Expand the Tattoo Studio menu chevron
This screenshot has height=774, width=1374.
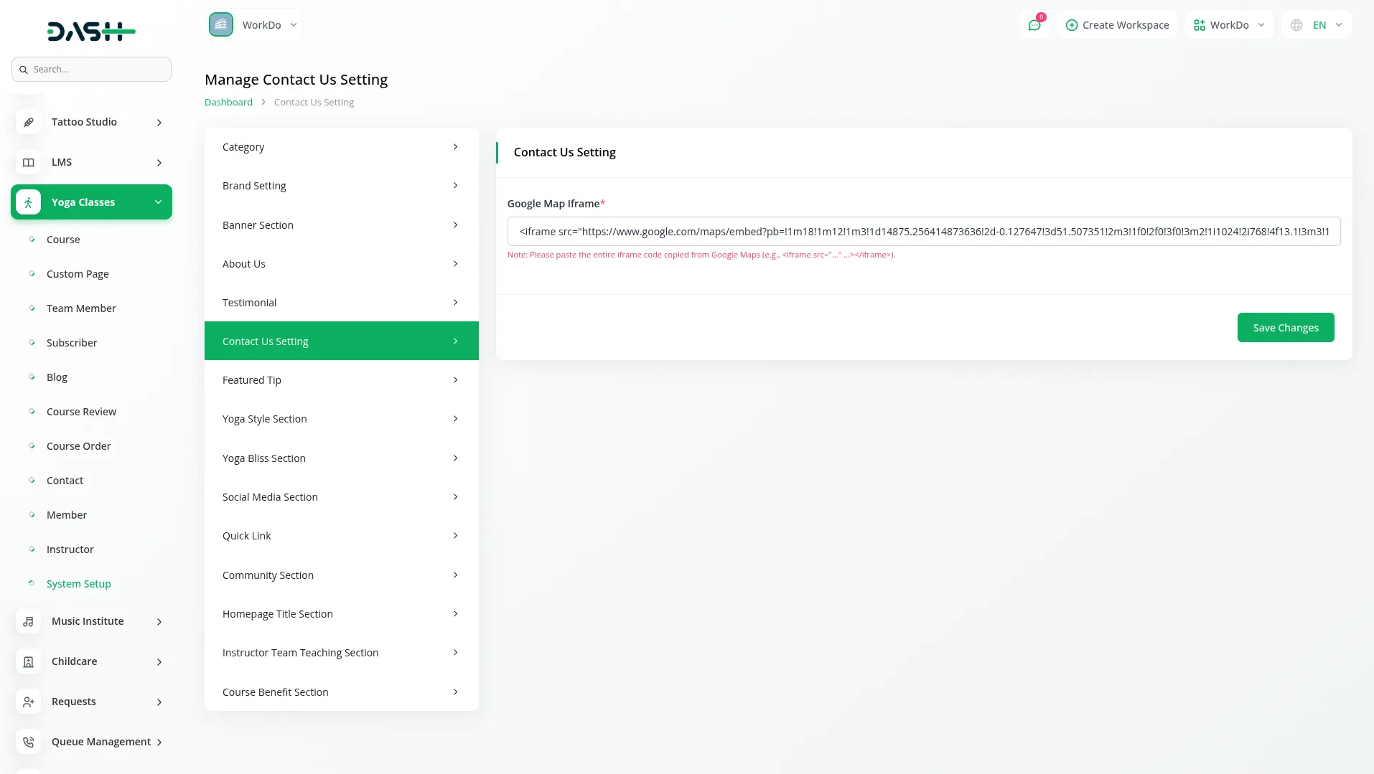pos(159,123)
